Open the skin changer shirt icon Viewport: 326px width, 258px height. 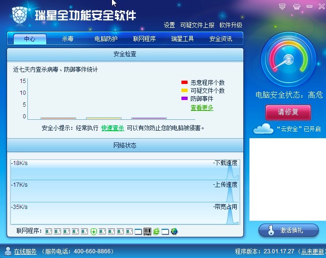click(297, 7)
